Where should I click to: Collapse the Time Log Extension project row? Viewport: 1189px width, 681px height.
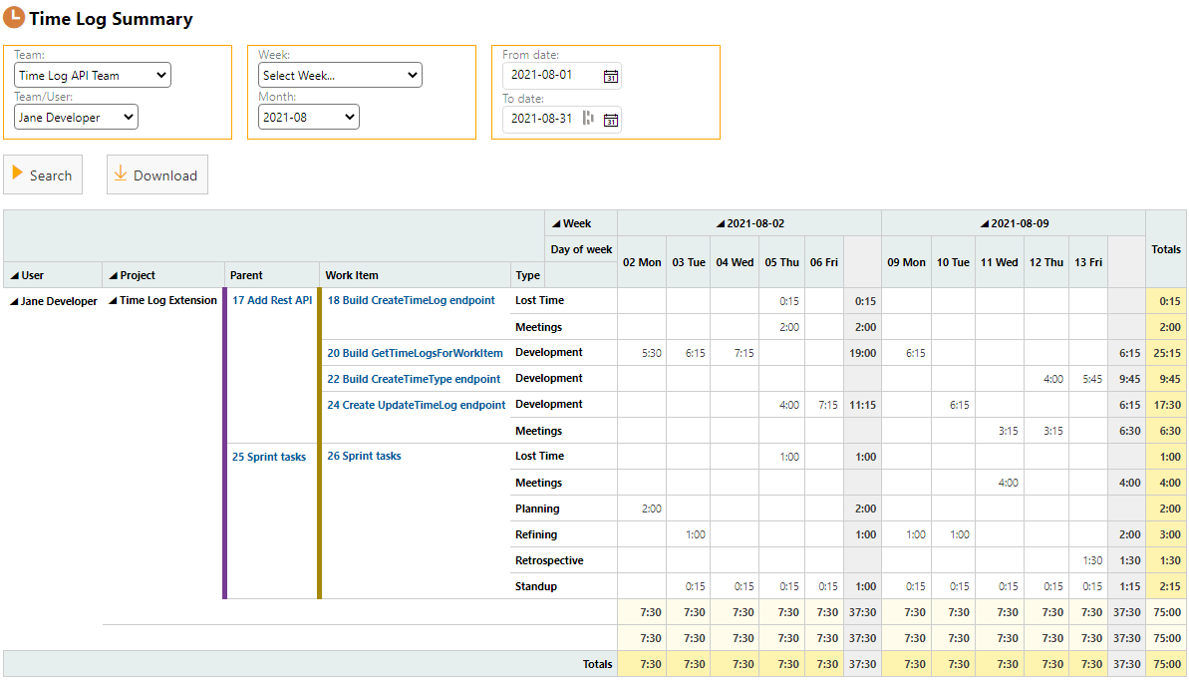click(x=113, y=301)
